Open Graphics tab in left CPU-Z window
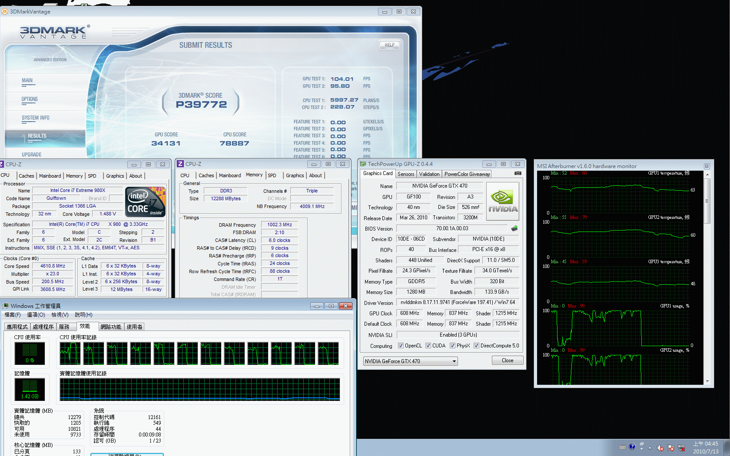Image resolution: width=730 pixels, height=456 pixels. (115, 176)
